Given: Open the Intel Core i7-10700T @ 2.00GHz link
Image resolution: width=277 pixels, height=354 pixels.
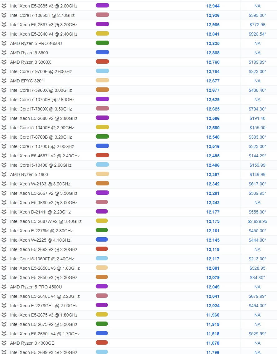Looking at the screenshot, I should tap(42, 146).
